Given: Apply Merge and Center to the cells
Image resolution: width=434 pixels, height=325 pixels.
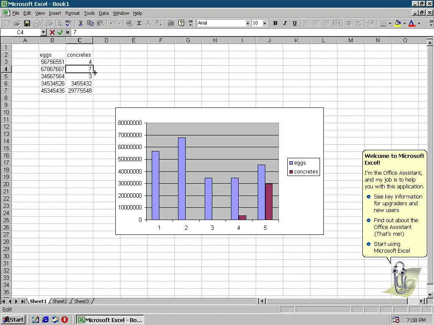Looking at the screenshot, I should pos(336,23).
